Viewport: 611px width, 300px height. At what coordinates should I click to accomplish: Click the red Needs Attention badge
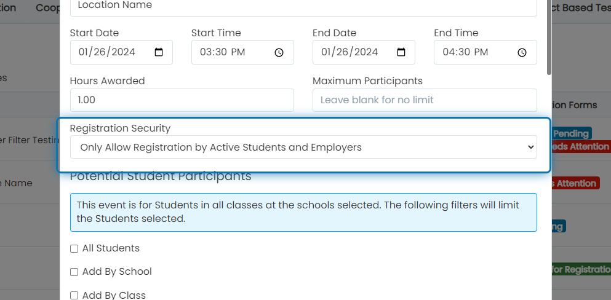click(580, 146)
